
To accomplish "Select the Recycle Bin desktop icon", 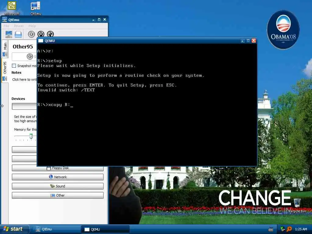I will coord(297,206).
